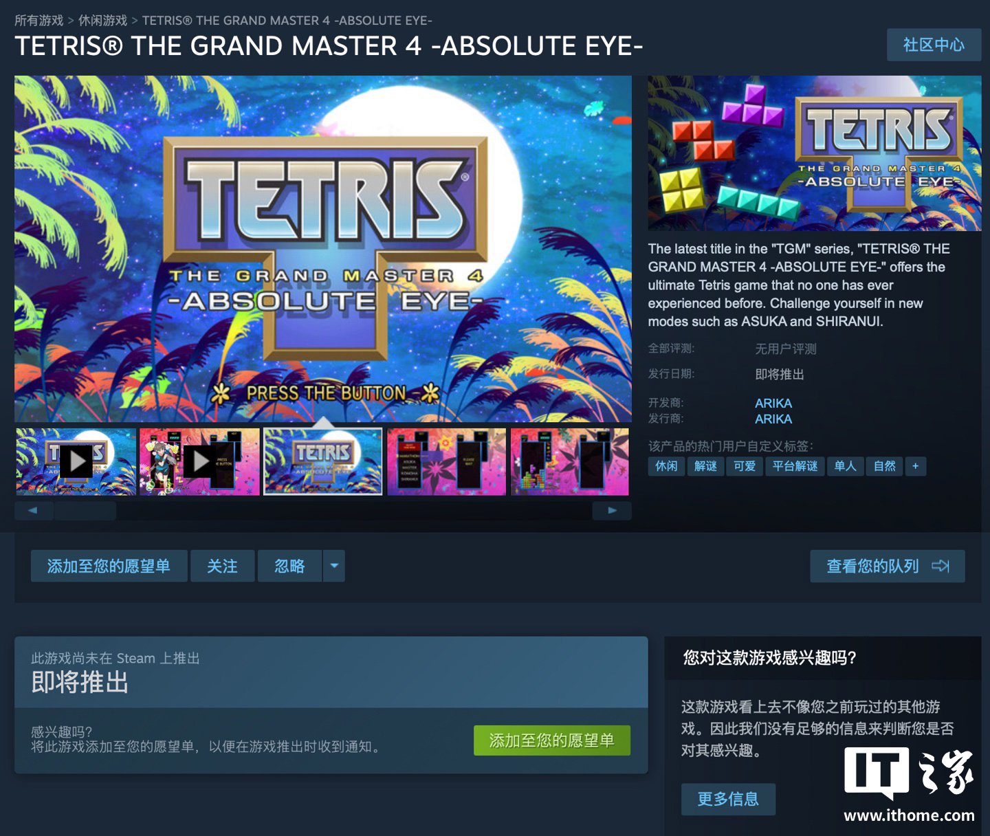
Task: Click the 更多信息 button
Action: tap(728, 799)
